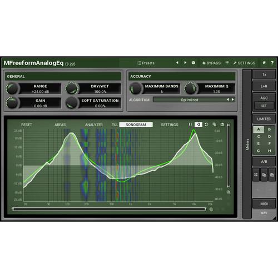
Task: Click the paste icon in graph toolbar
Action: pyautogui.click(x=222, y=125)
